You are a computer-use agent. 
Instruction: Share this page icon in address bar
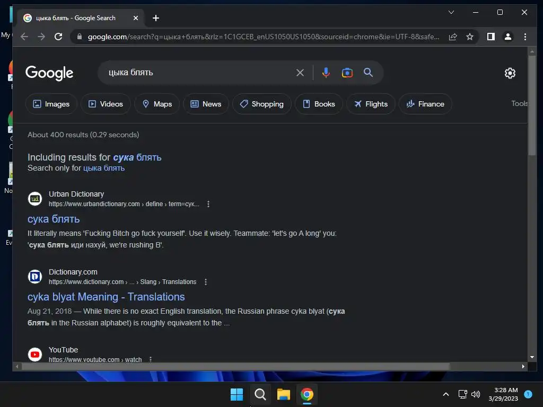[453, 37]
